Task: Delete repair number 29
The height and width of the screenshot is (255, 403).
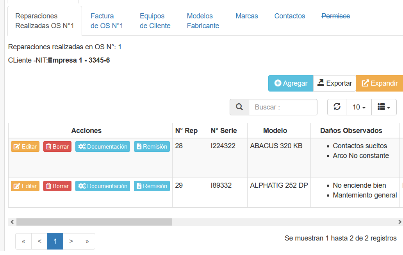Action: point(57,186)
